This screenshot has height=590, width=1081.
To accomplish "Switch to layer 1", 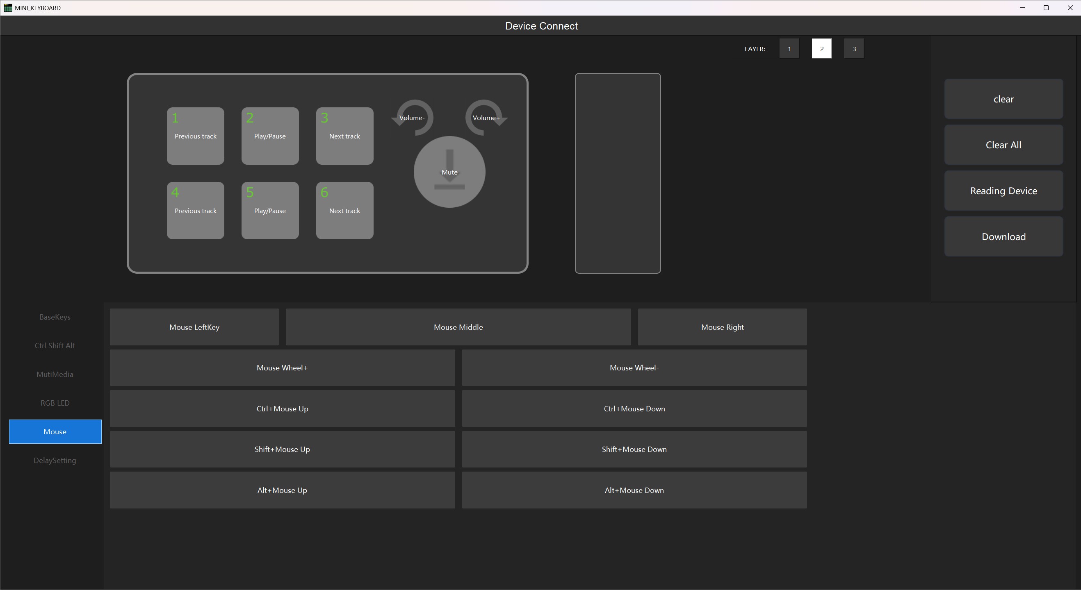I will click(789, 49).
